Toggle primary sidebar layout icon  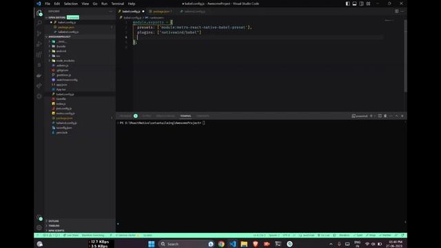click(x=347, y=3)
